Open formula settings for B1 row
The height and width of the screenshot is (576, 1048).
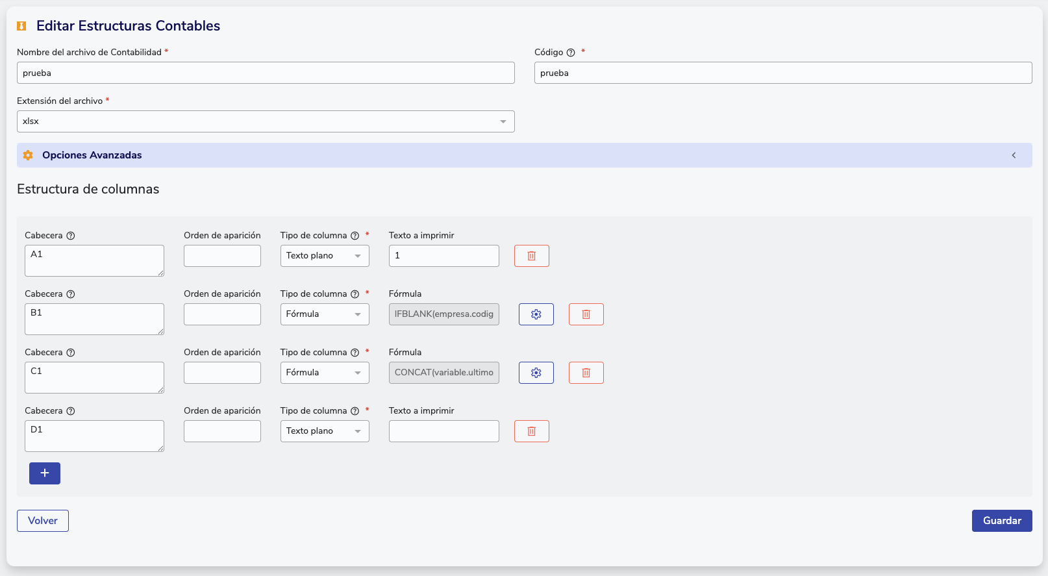coord(536,314)
